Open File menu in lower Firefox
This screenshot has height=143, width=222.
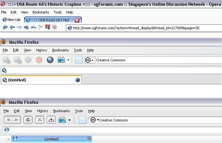coord(6,111)
